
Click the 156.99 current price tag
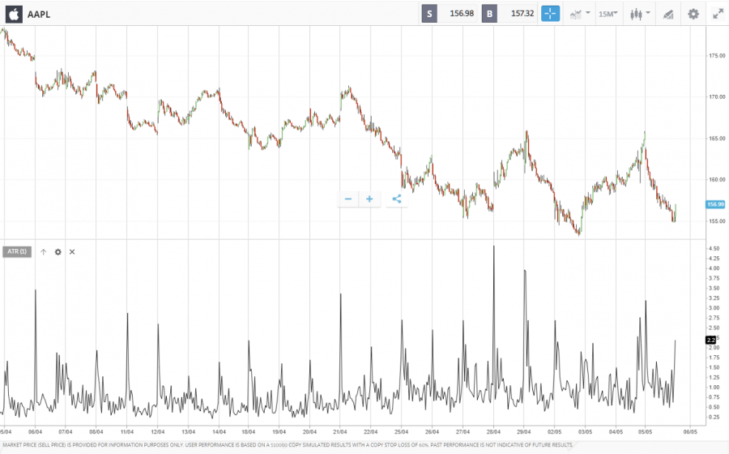(x=715, y=204)
